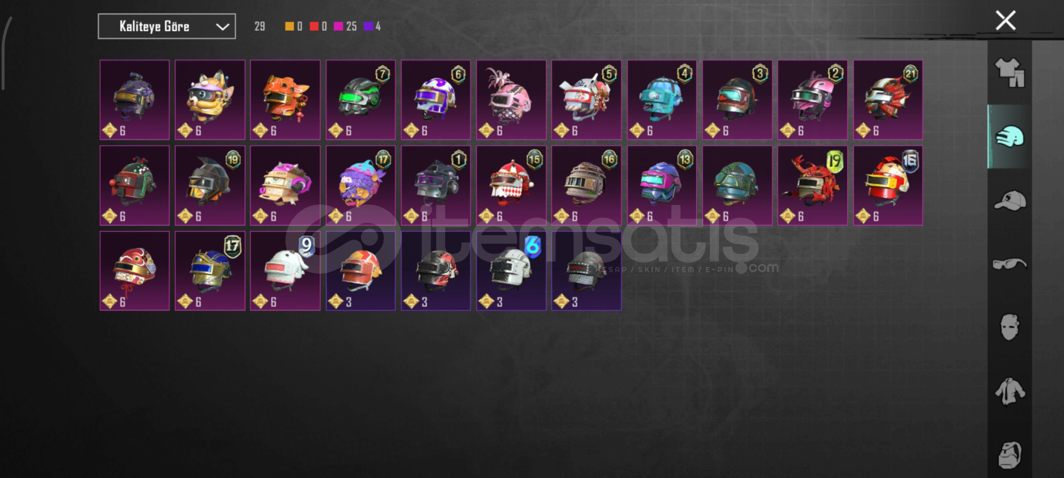Select the gold and blue helmet with badge 17
The image size is (1064, 478).
pyautogui.click(x=210, y=271)
